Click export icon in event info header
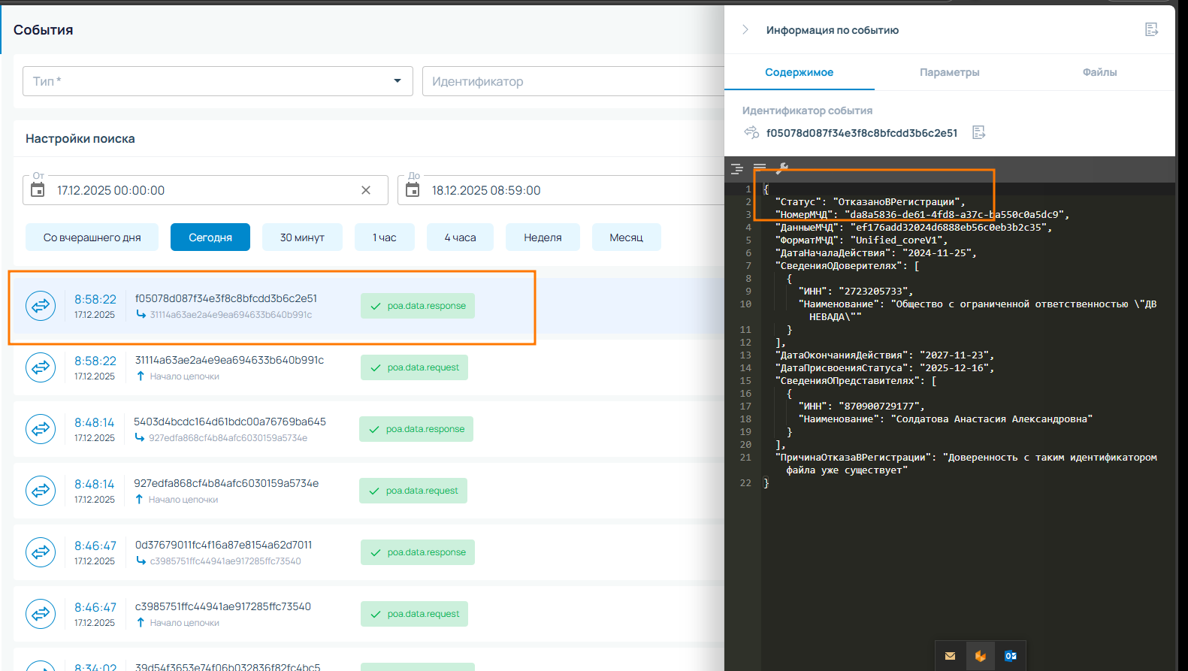Screen dimensions: 1188x671 [1151, 30]
